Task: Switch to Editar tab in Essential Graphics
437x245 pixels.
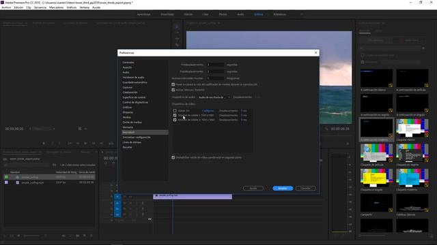Action: click(378, 31)
